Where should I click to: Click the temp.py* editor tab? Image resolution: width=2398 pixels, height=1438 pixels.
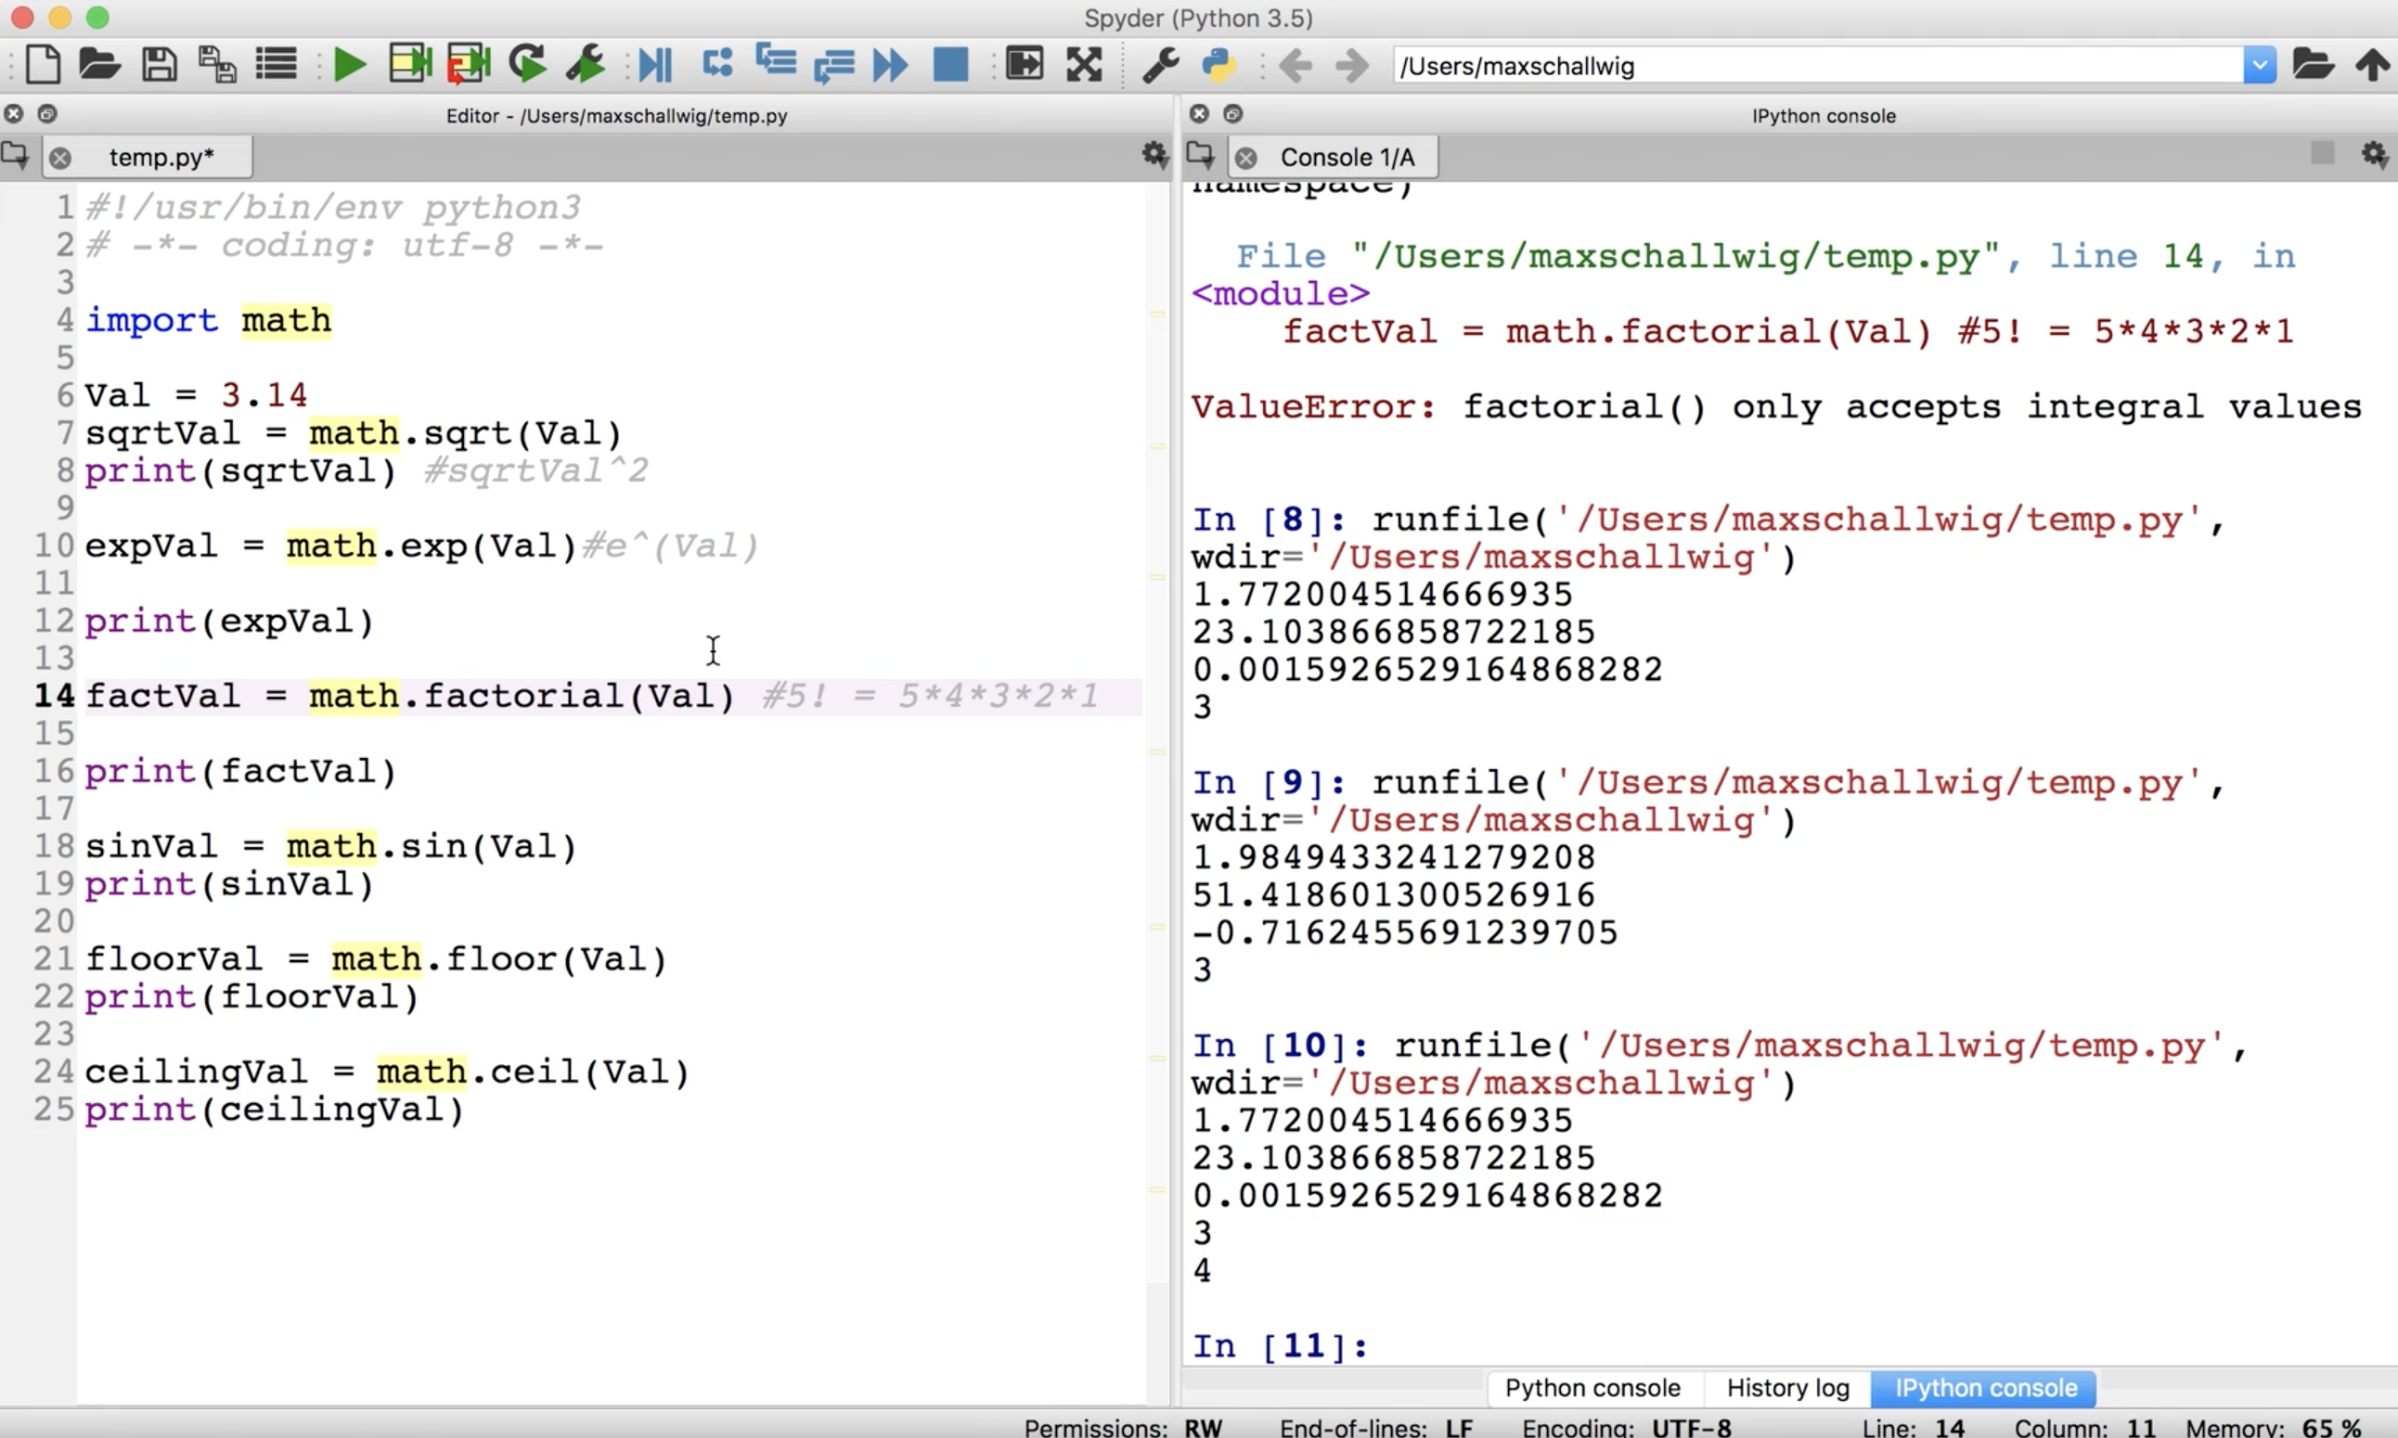tap(161, 157)
